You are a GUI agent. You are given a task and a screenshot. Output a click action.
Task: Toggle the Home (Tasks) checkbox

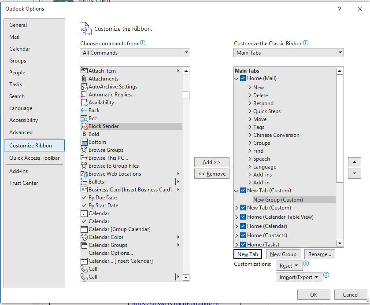click(x=243, y=244)
